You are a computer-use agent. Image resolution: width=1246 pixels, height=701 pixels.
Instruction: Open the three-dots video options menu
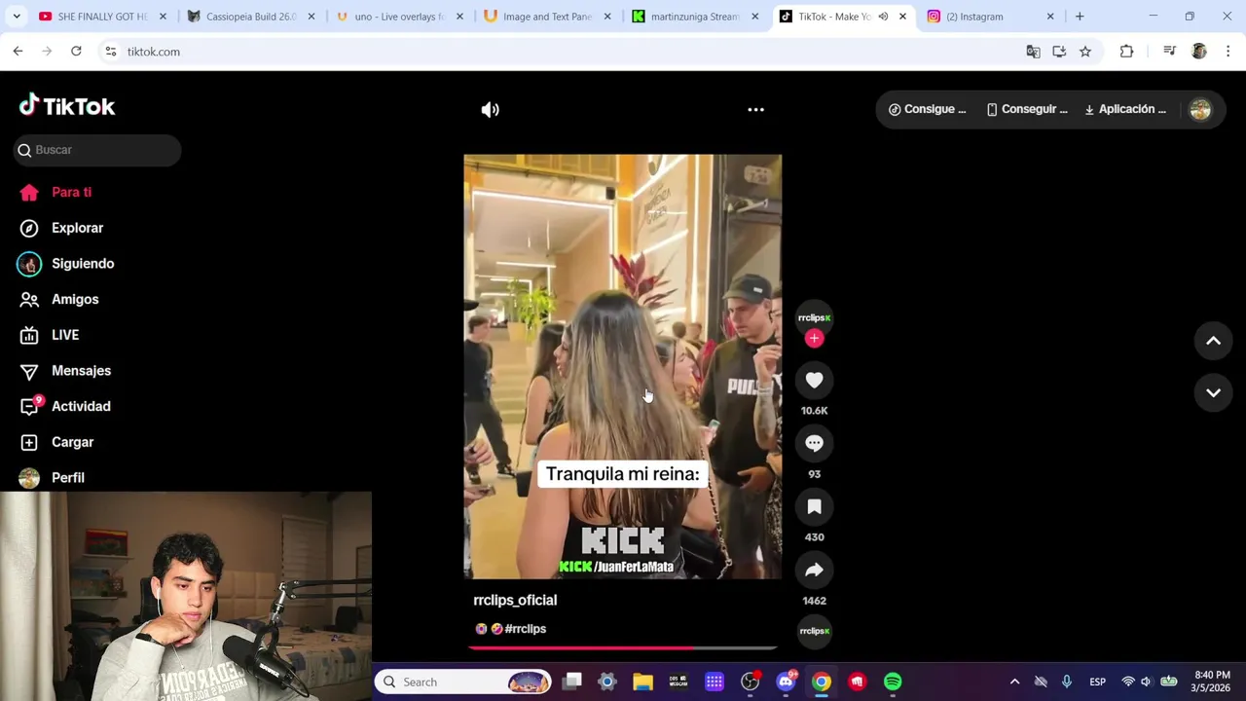tap(755, 110)
